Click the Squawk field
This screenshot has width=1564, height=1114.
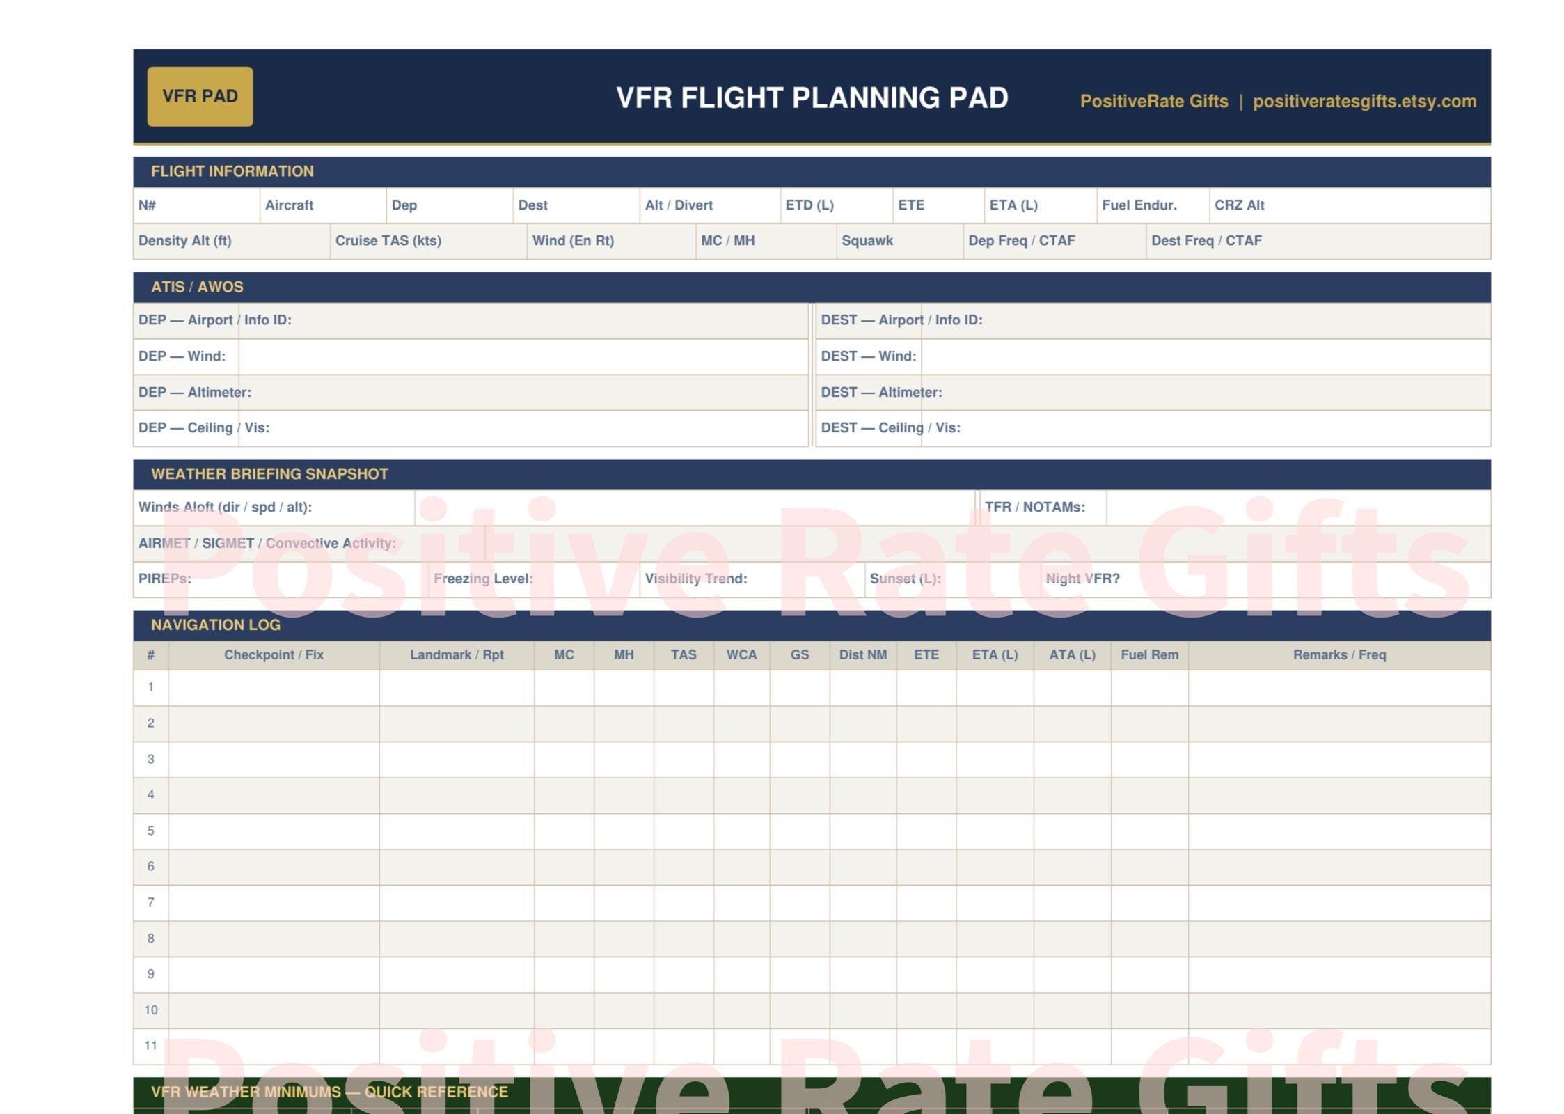pos(900,241)
